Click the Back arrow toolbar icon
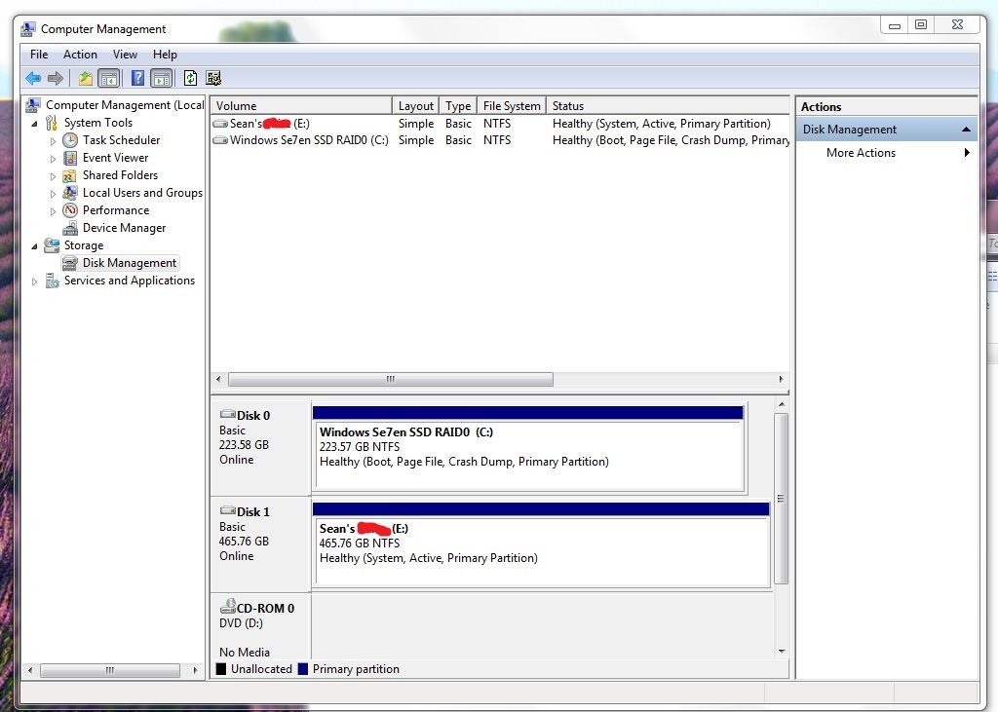 [33, 79]
